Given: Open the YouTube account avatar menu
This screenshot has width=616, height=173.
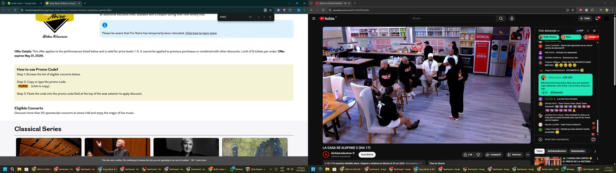Looking at the screenshot, I should pyautogui.click(x=606, y=18).
